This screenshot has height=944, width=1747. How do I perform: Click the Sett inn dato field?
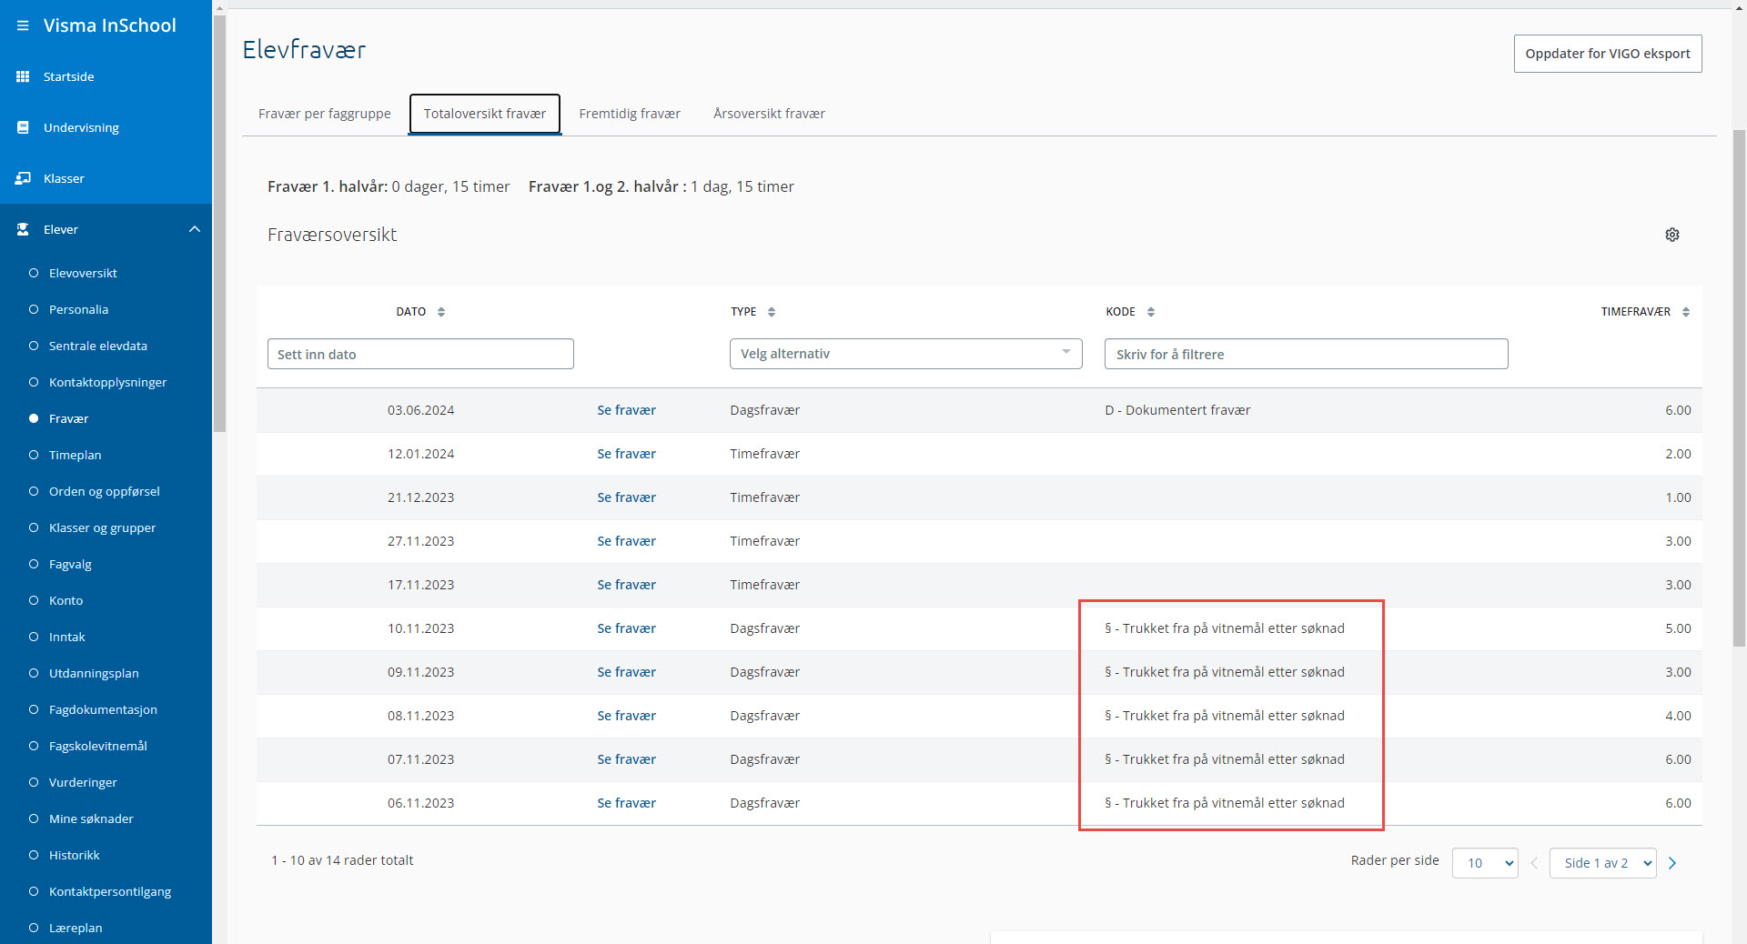420,354
